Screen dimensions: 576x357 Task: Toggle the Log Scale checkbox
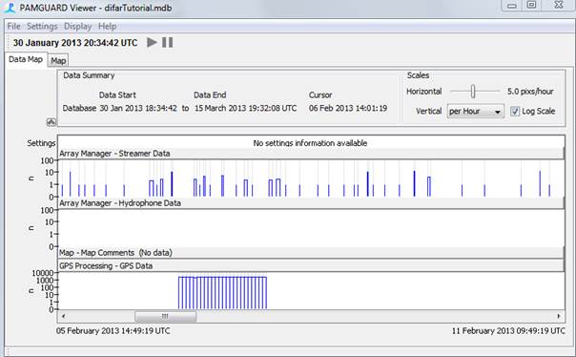(x=515, y=111)
